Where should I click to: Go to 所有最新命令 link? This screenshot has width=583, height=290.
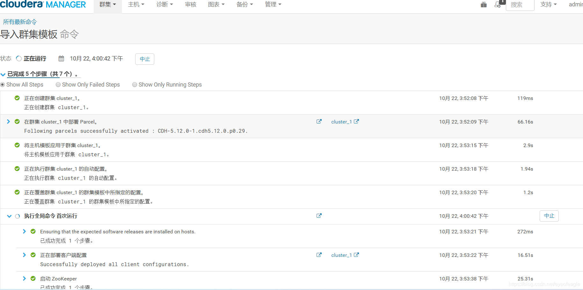(20, 22)
